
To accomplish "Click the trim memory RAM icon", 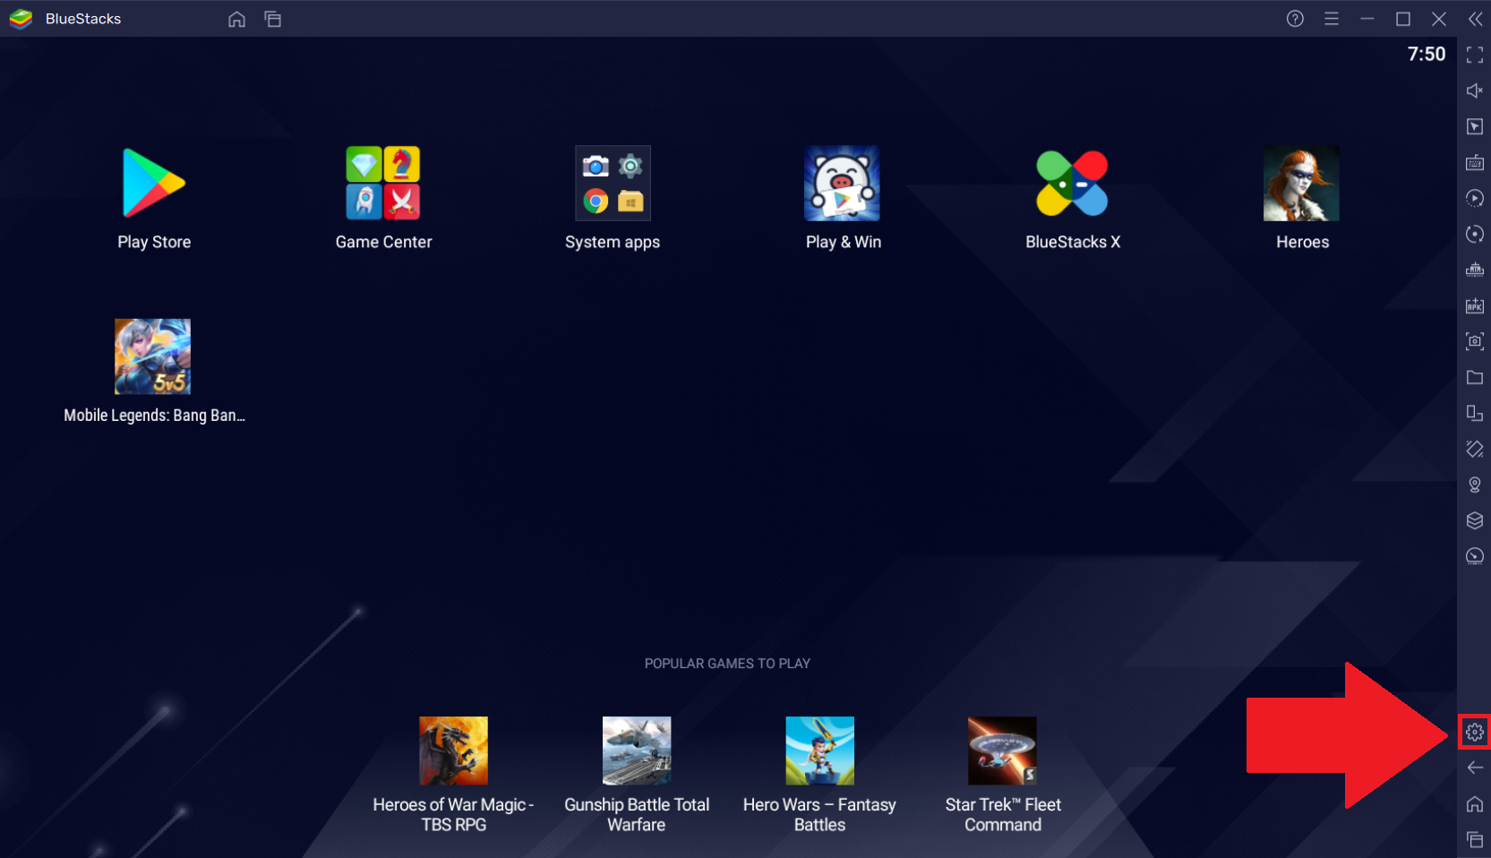I will pos(1475,270).
